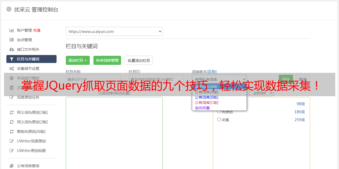The image size is (339, 169).
Task: Click the green 保存 button
Action: point(286,79)
